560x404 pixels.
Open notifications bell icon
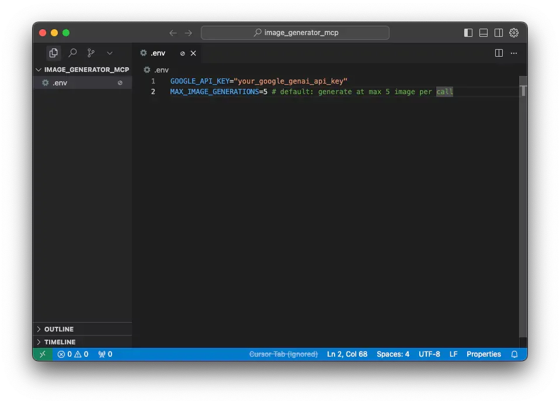[x=514, y=354]
